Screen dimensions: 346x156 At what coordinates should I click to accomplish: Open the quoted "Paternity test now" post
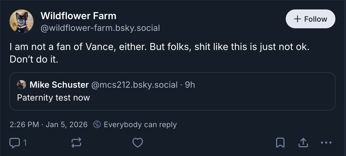(53, 98)
